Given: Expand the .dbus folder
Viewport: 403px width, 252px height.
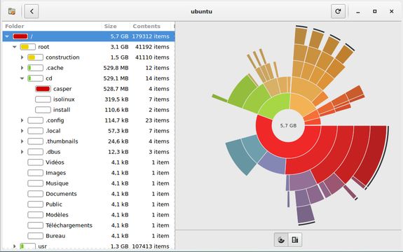Looking at the screenshot, I should pos(22,152).
